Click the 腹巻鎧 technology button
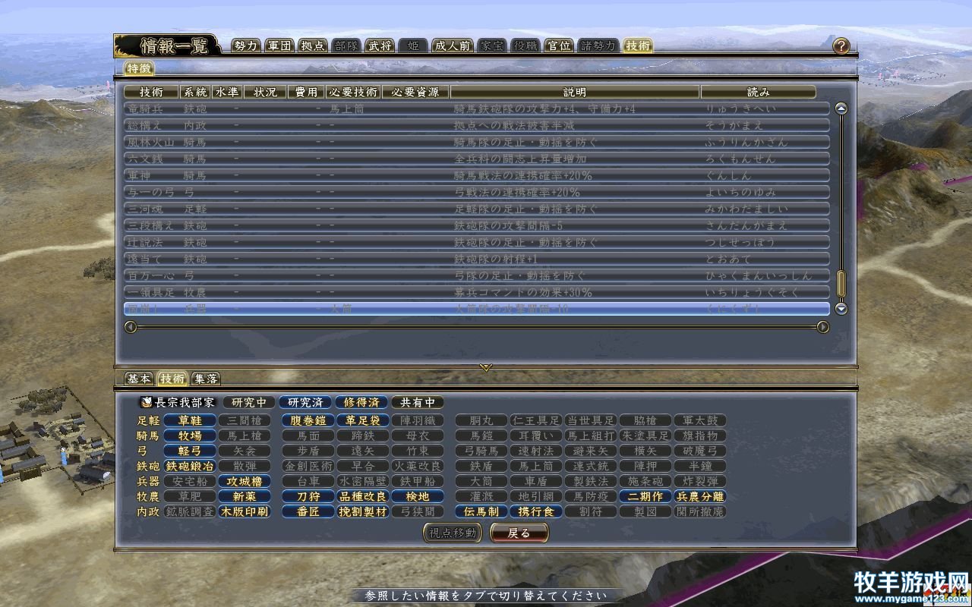Viewport: 972px width, 607px height. pyautogui.click(x=308, y=420)
